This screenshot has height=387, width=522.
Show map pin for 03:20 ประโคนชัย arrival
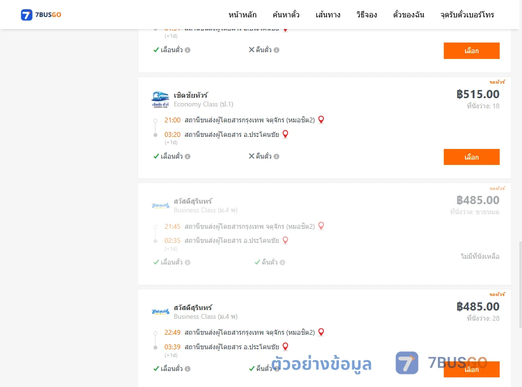tap(285, 134)
